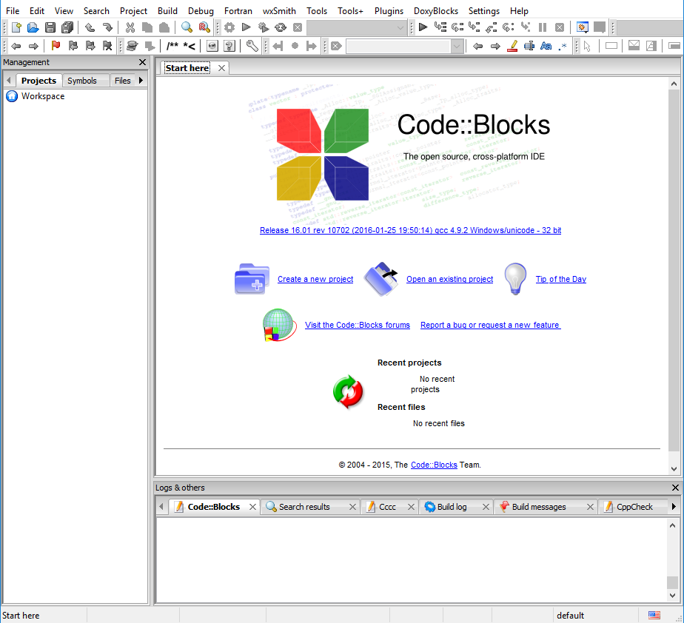The width and height of the screenshot is (684, 623).
Task: Toggle regex (.*) search option
Action: (x=563, y=46)
